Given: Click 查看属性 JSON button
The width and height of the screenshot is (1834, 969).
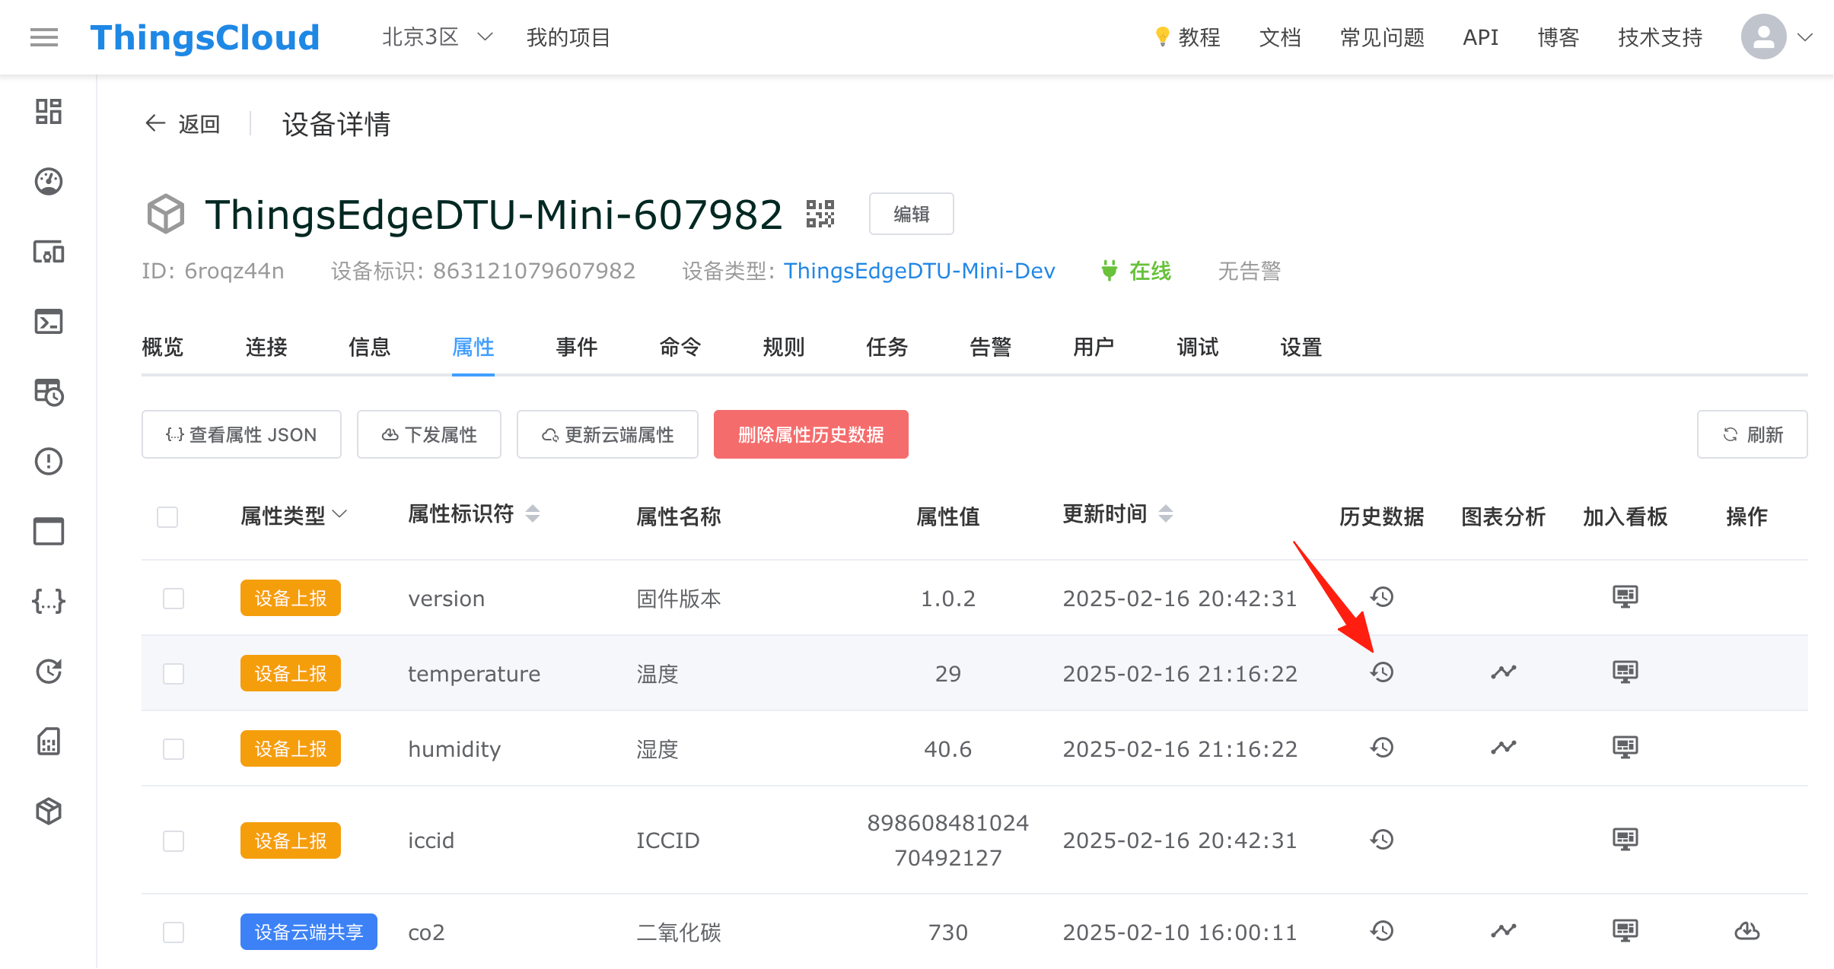Looking at the screenshot, I should pyautogui.click(x=241, y=434).
